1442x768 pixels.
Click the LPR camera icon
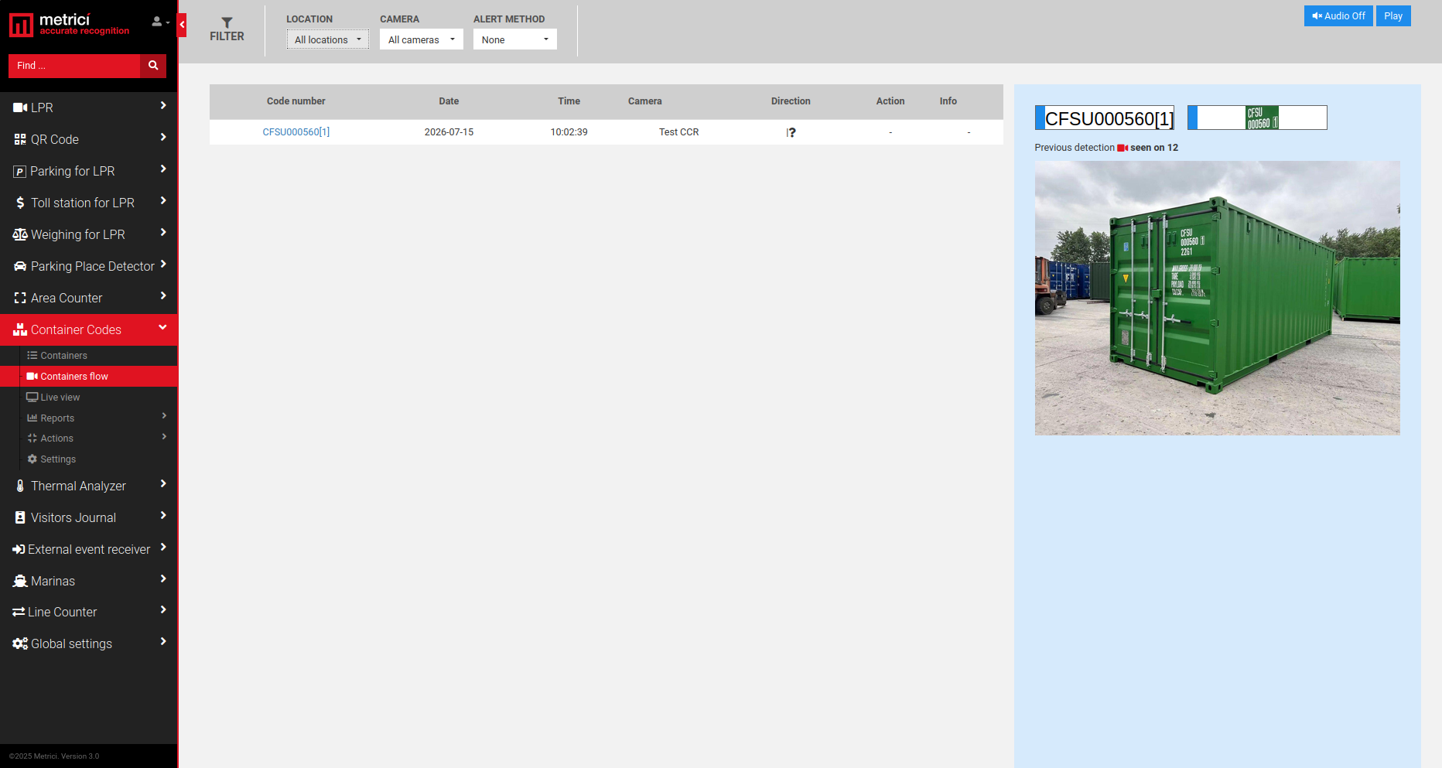coord(20,108)
